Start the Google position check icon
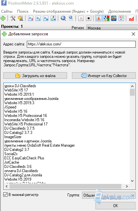138x211 pixels. pos(38,18)
